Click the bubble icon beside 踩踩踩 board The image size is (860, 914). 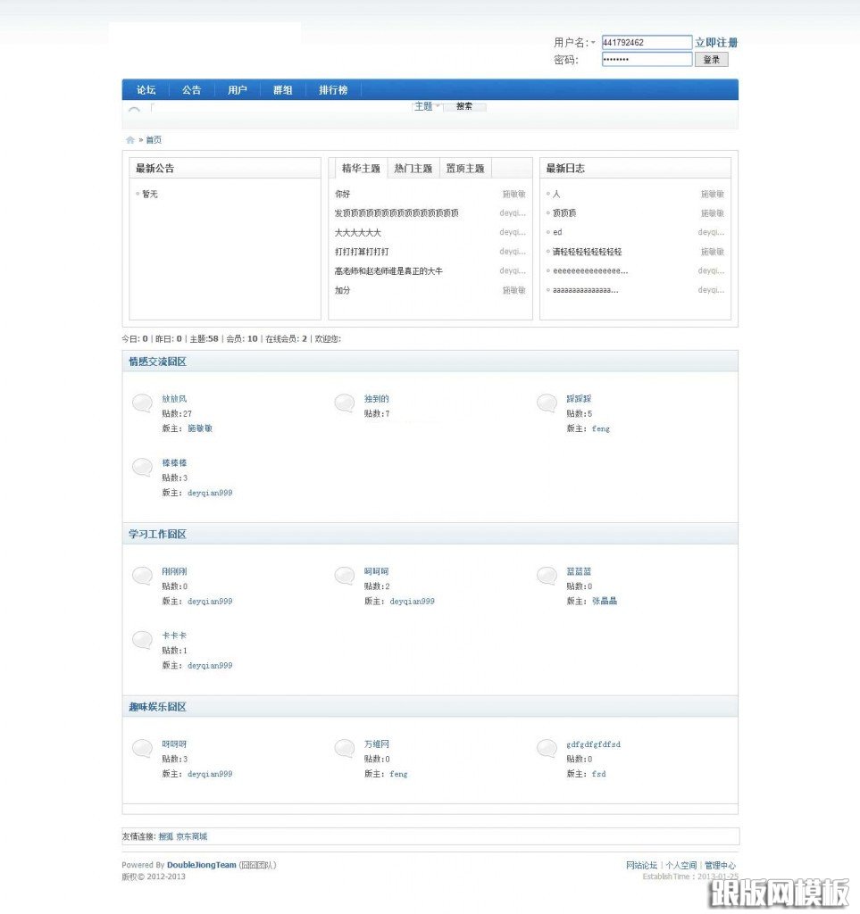pos(547,403)
